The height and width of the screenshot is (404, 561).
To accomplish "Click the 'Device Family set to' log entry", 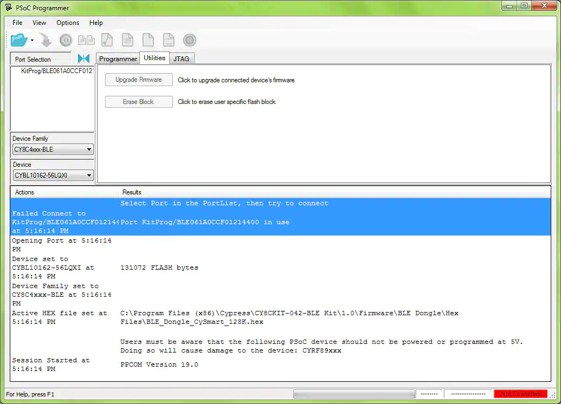I will coord(62,295).
